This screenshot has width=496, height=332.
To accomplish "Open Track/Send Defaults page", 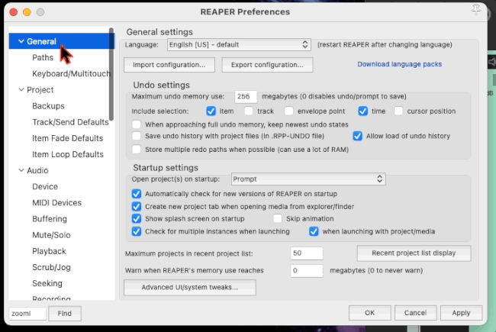I will pyautogui.click(x=70, y=122).
